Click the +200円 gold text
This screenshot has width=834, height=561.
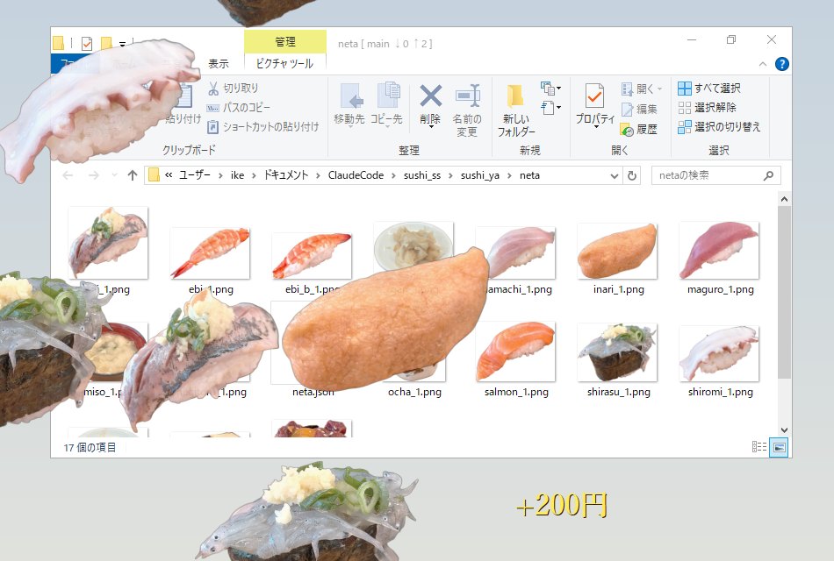tap(562, 505)
